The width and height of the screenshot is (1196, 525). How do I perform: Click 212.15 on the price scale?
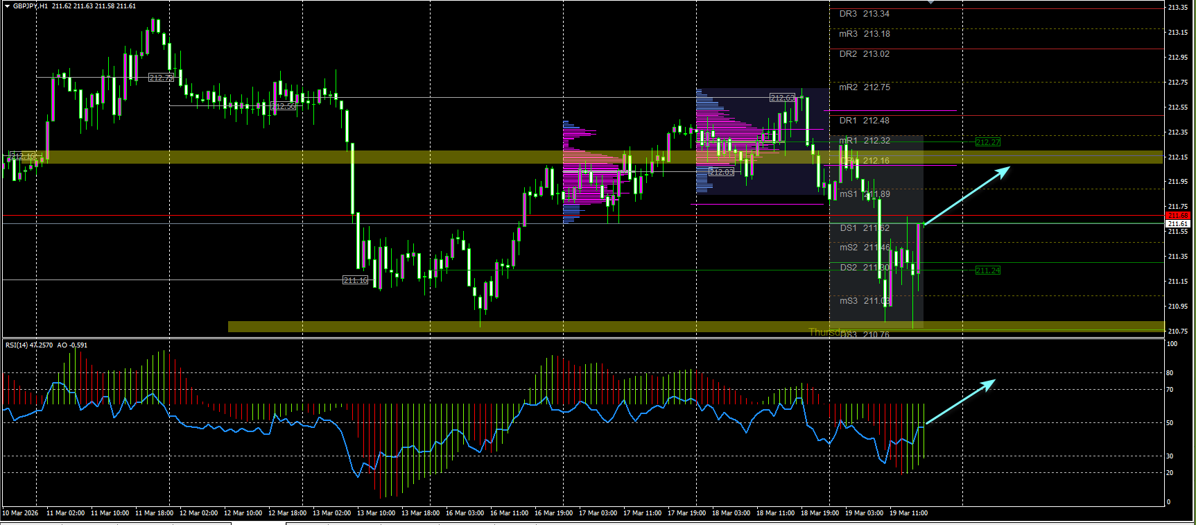pos(1177,157)
